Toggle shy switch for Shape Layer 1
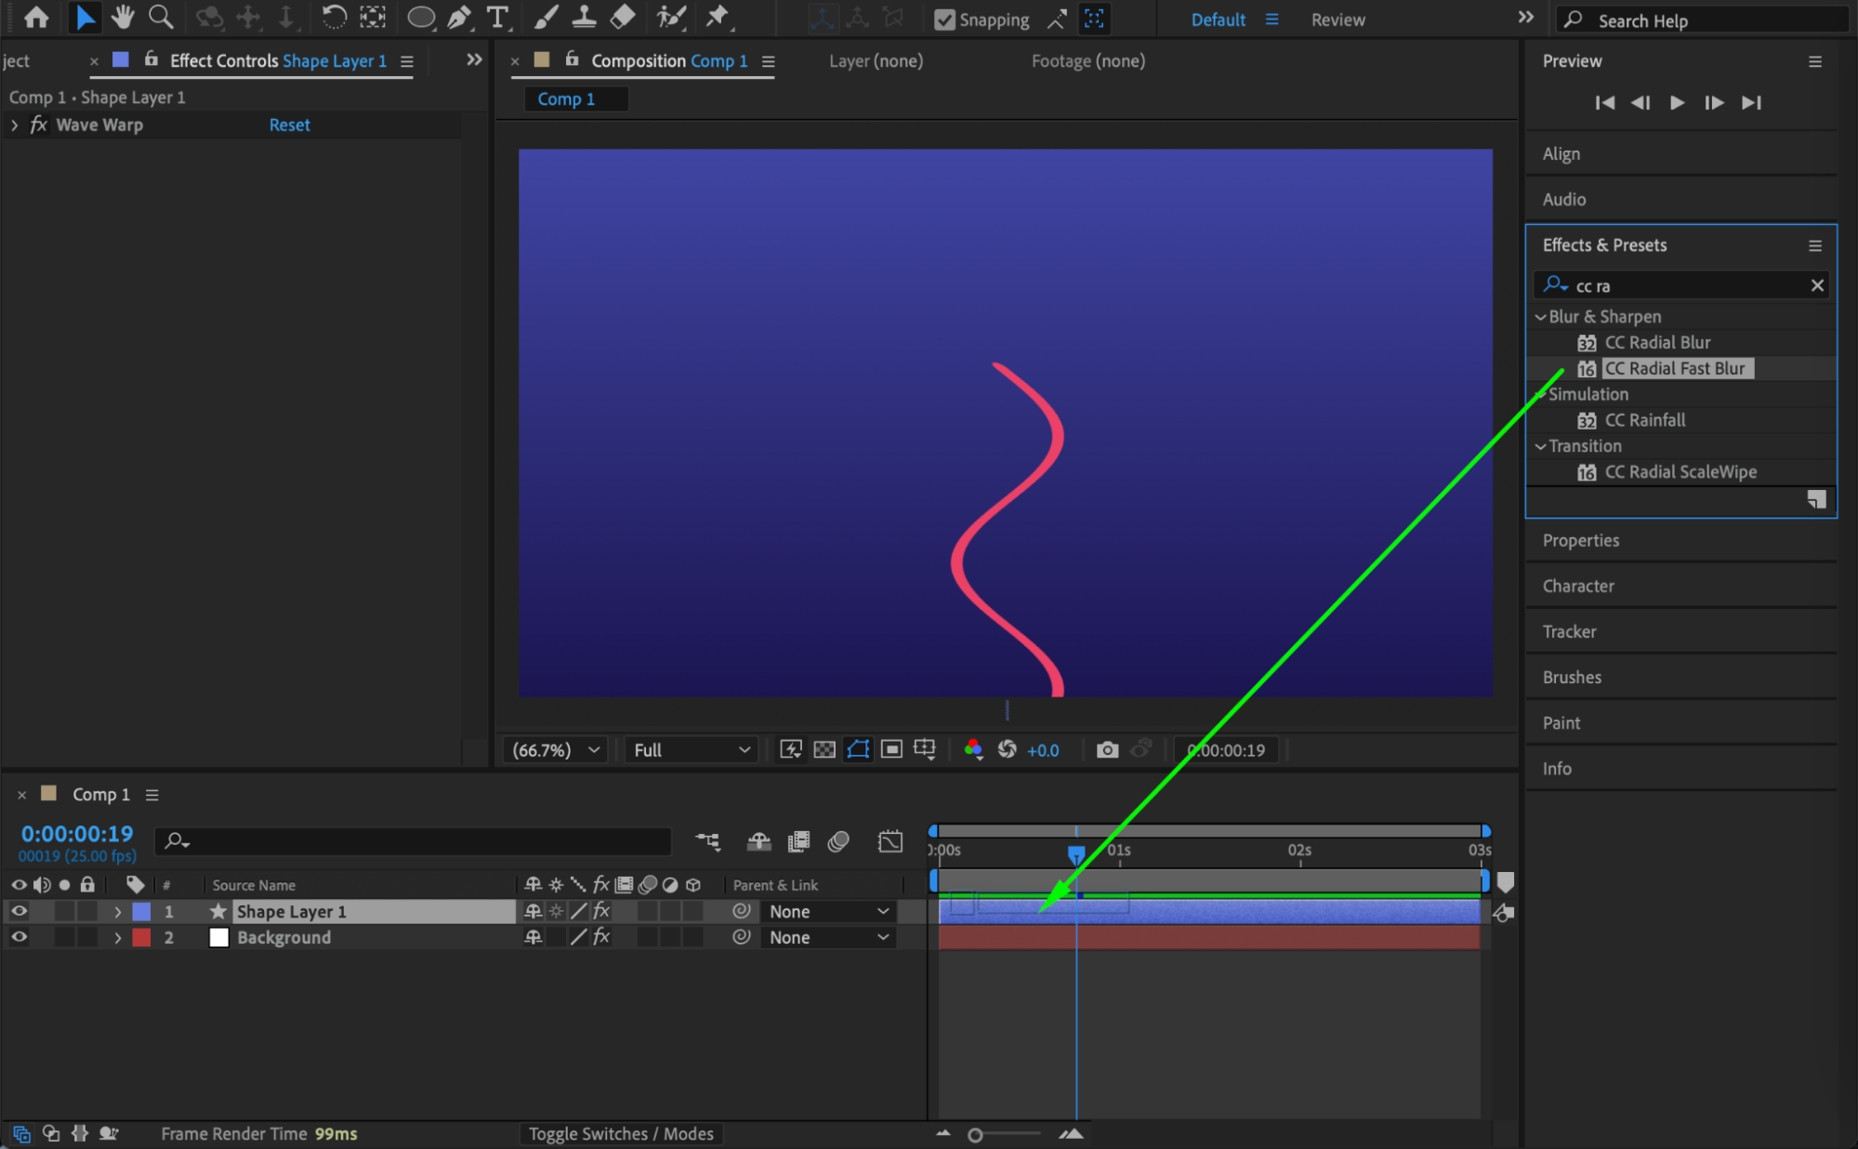This screenshot has width=1858, height=1149. click(534, 911)
